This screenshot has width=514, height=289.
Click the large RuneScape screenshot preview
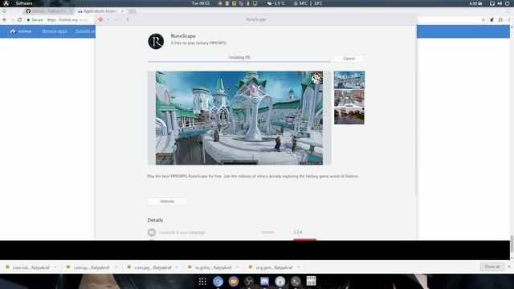coord(239,118)
